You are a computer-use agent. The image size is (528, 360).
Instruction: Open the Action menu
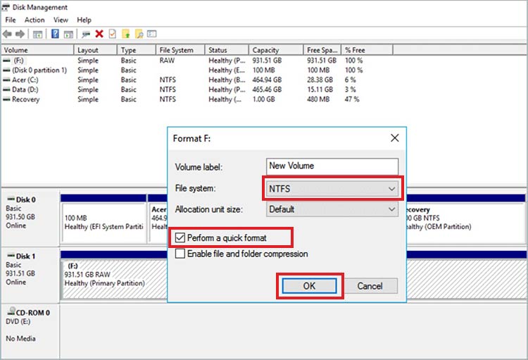tap(34, 20)
